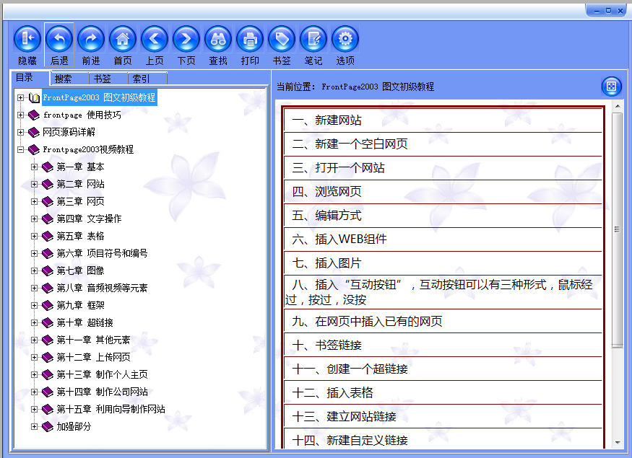Screen dimensions: 632x458
Task: Expand the 网页源码详解 node
Action: pyautogui.click(x=20, y=133)
